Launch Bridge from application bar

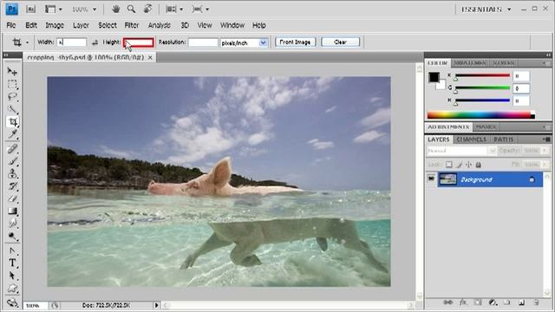pos(31,10)
